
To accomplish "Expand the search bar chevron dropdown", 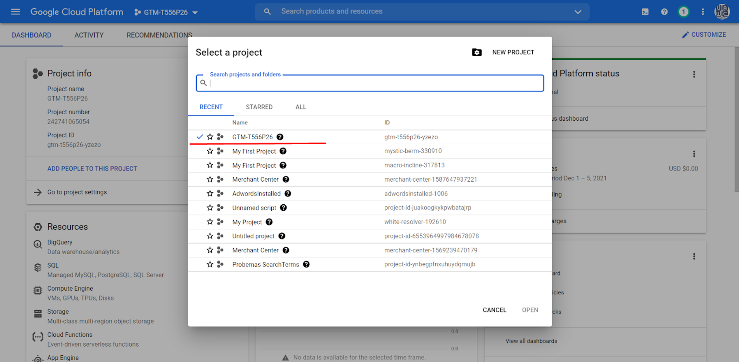I will point(578,12).
